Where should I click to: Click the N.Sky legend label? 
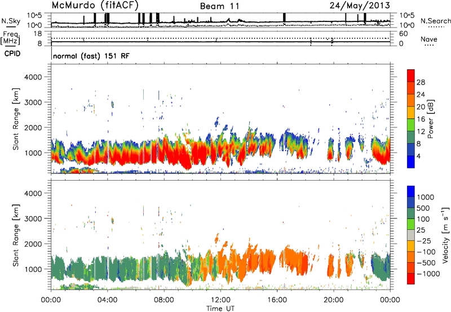(11, 21)
